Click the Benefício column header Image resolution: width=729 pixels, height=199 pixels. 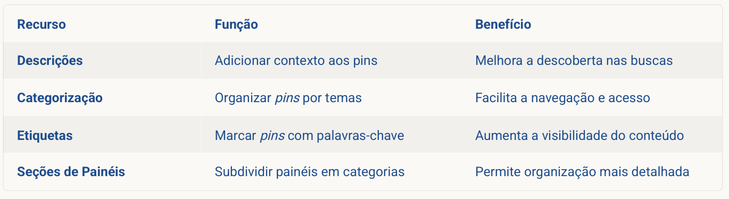[503, 24]
